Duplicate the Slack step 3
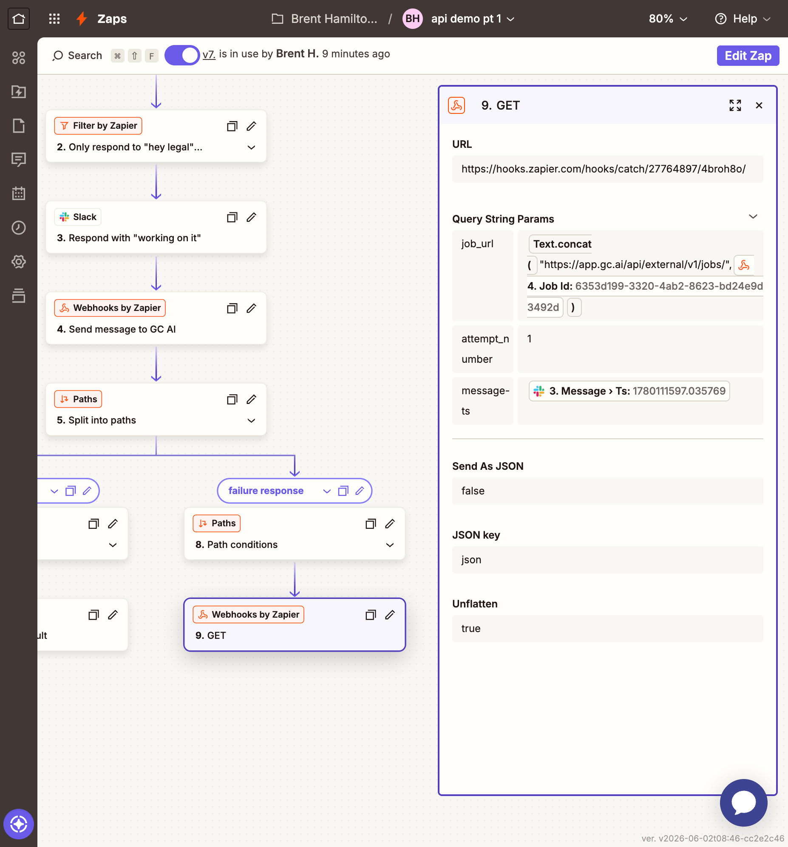The width and height of the screenshot is (788, 847). [232, 217]
